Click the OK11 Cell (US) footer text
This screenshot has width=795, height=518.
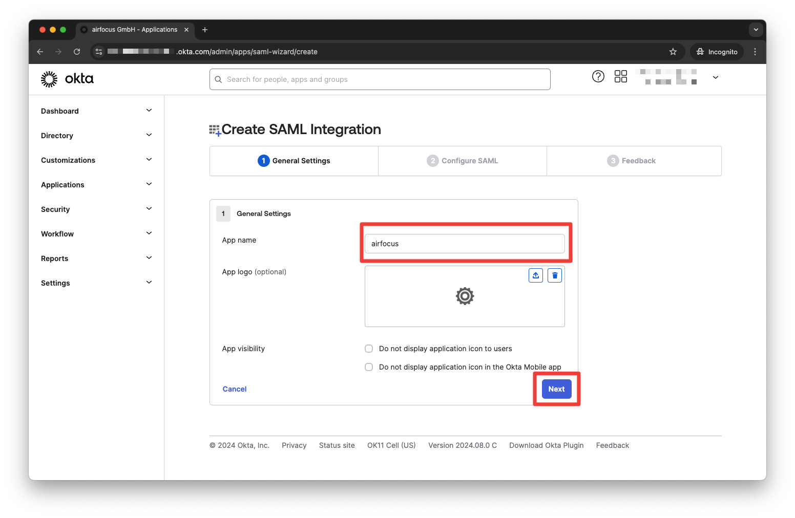391,445
